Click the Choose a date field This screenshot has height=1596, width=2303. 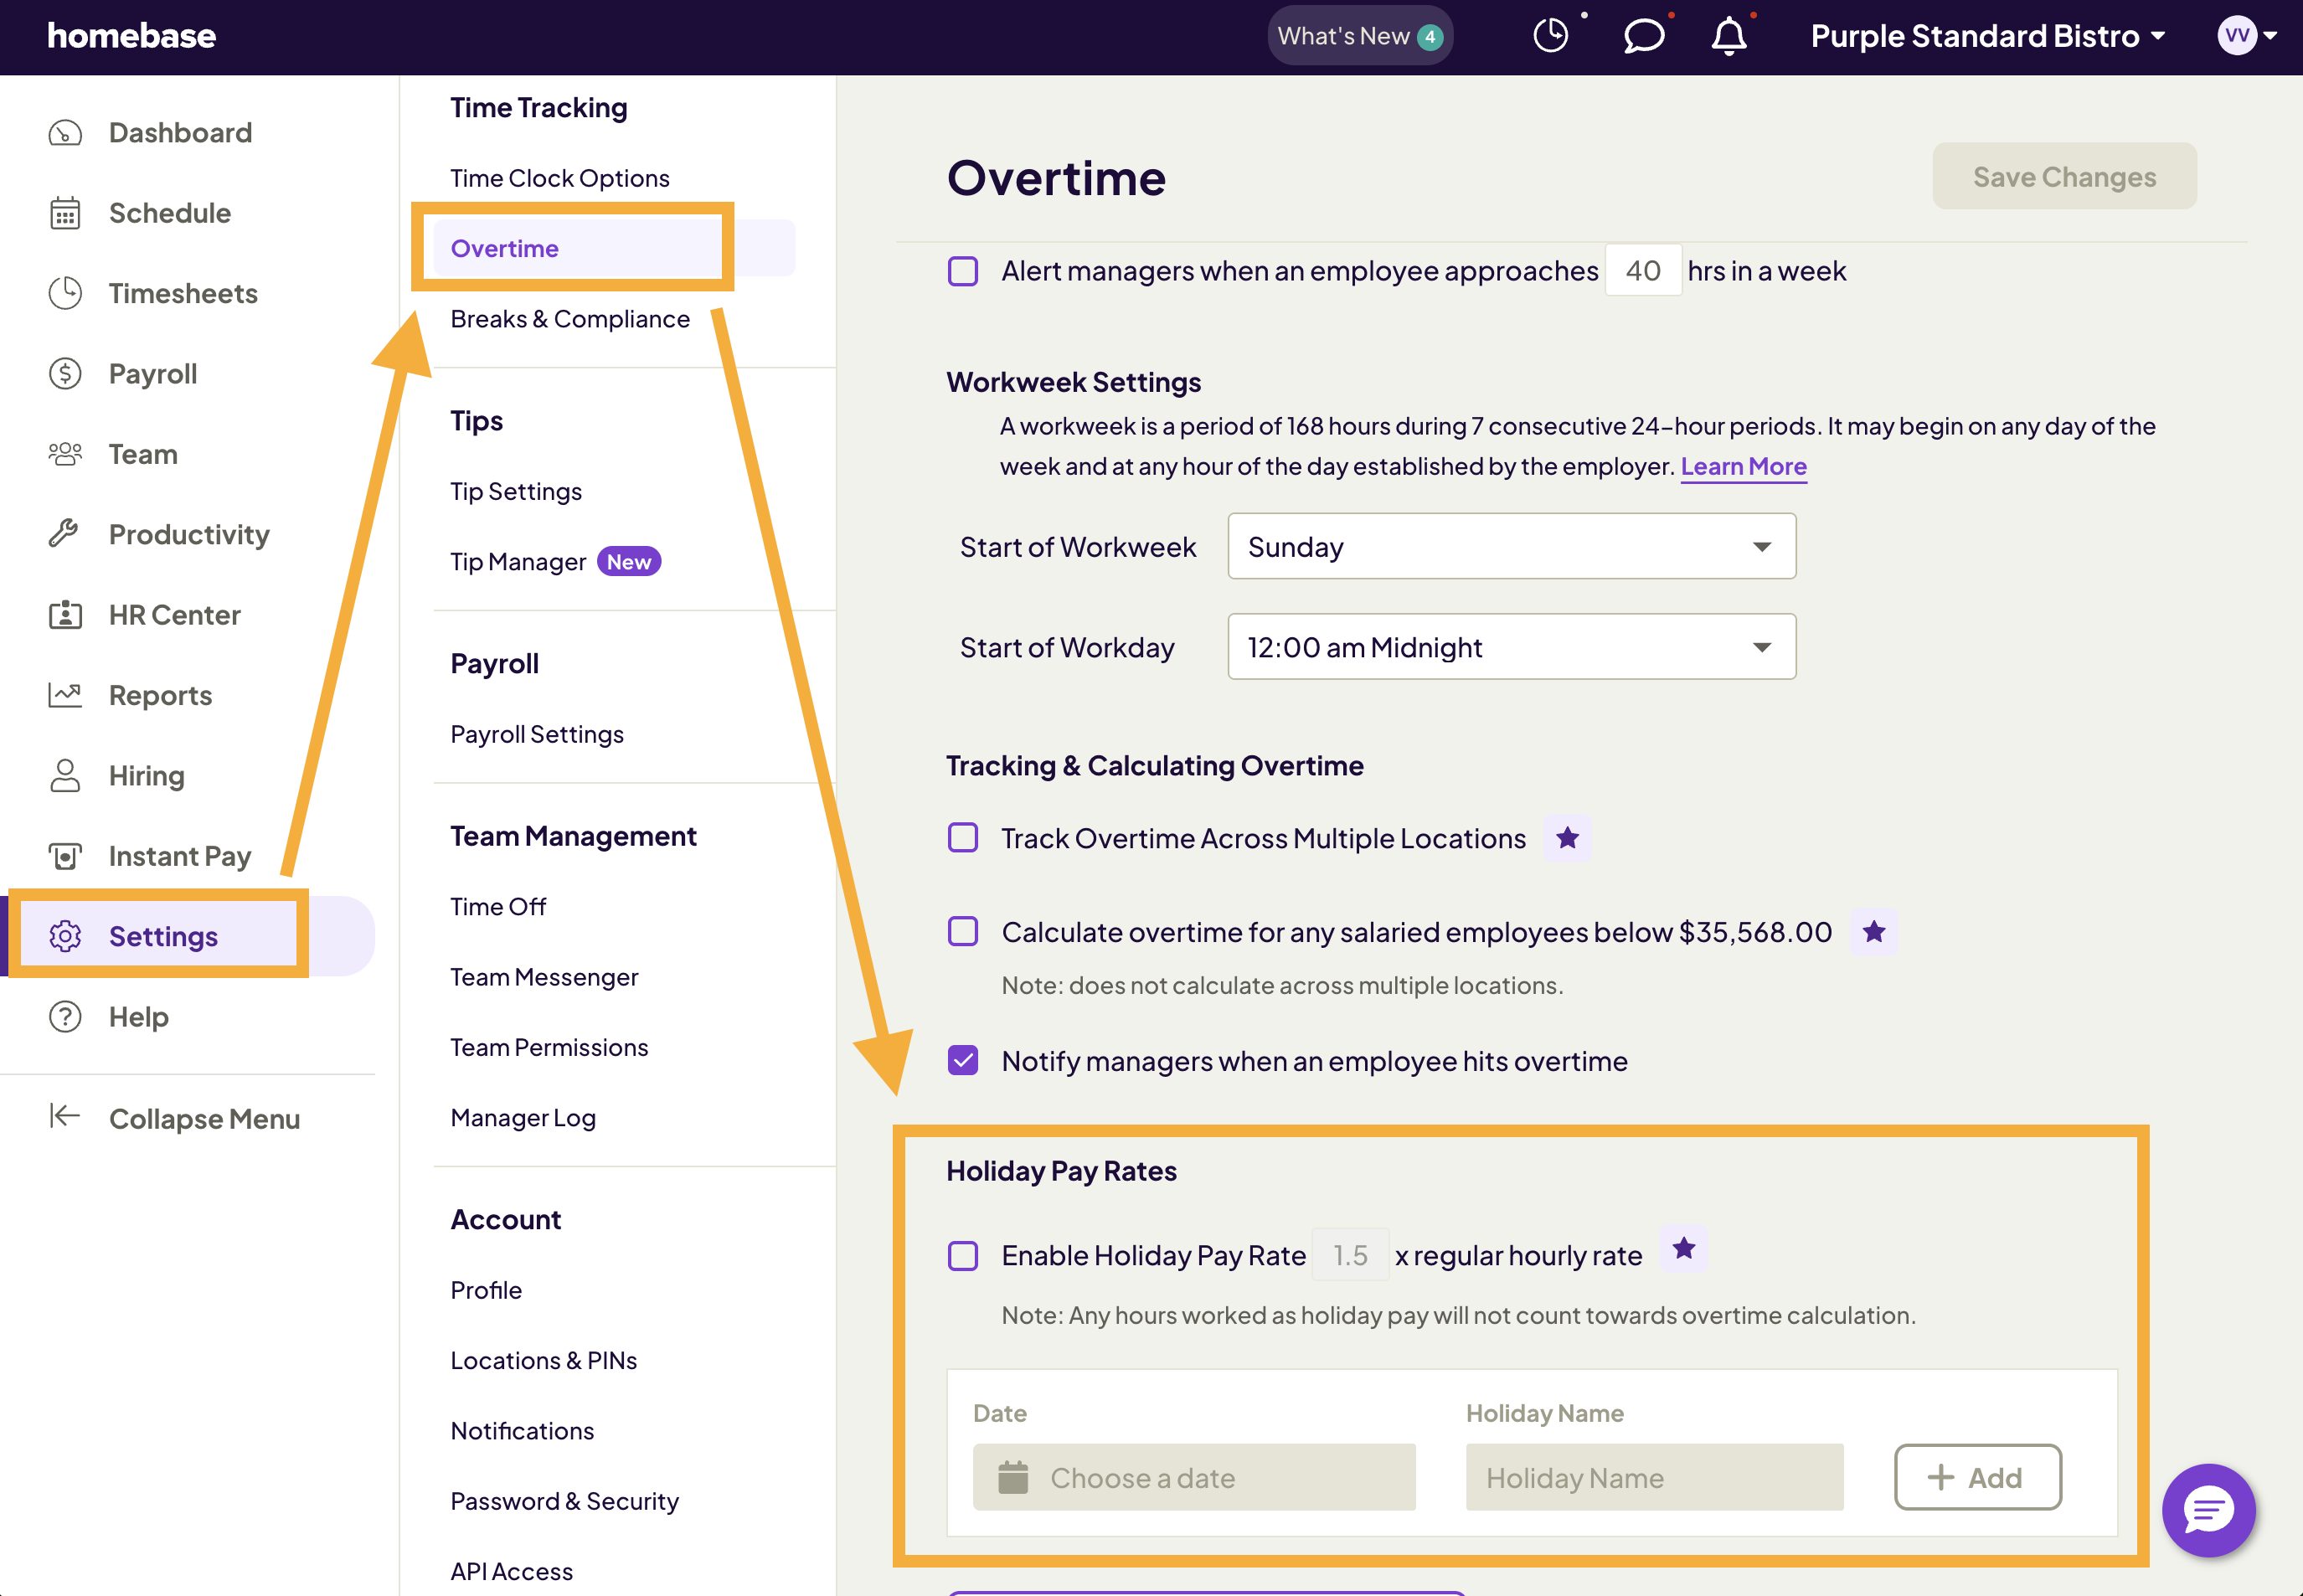point(1194,1477)
